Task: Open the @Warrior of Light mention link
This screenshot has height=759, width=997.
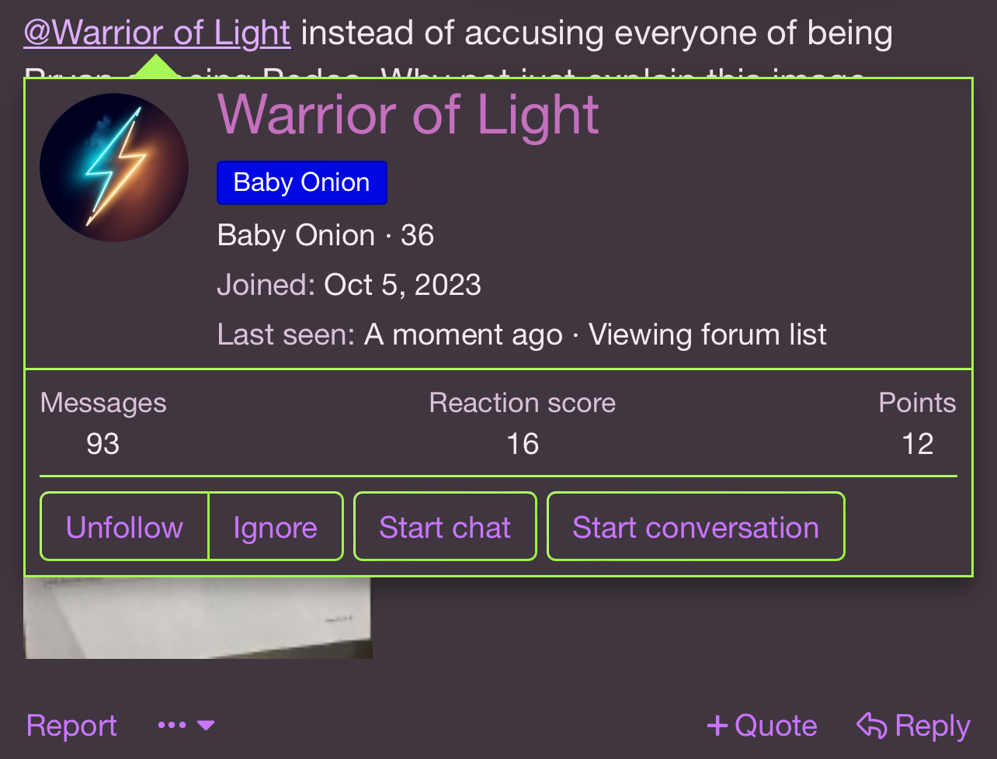Action: click(x=157, y=33)
